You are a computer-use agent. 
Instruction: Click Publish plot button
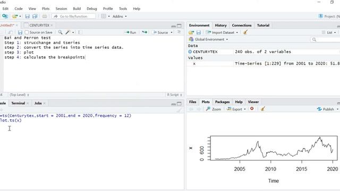click(x=326, y=109)
